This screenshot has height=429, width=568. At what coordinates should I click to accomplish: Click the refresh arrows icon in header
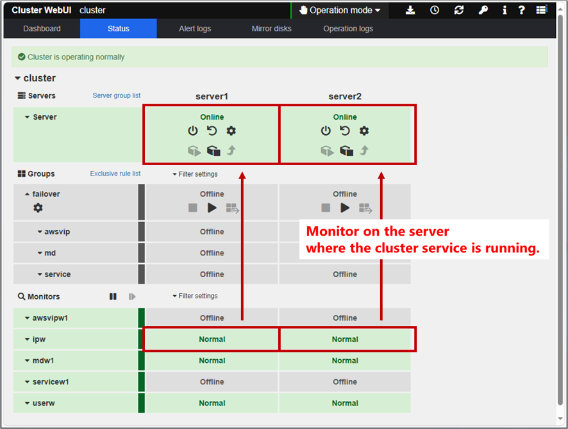pyautogui.click(x=458, y=10)
